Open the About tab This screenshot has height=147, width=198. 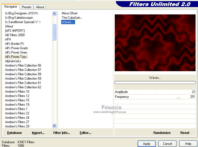point(40,7)
